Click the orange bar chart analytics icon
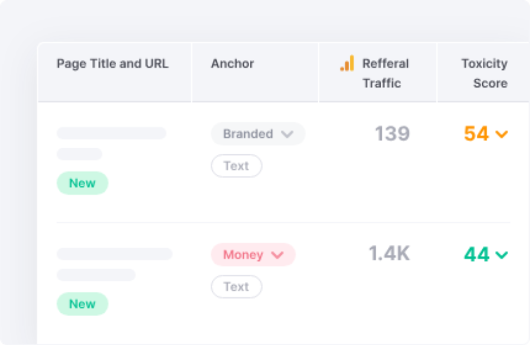530x345 pixels. (347, 63)
